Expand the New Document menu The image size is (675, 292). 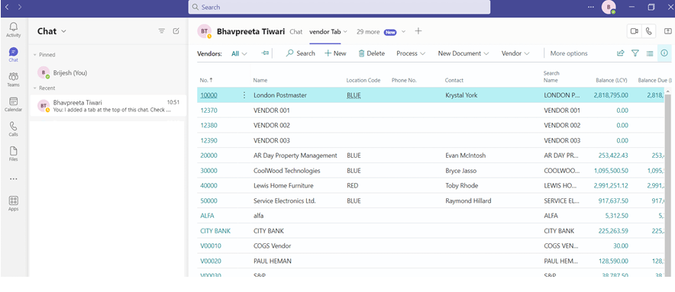coord(463,53)
